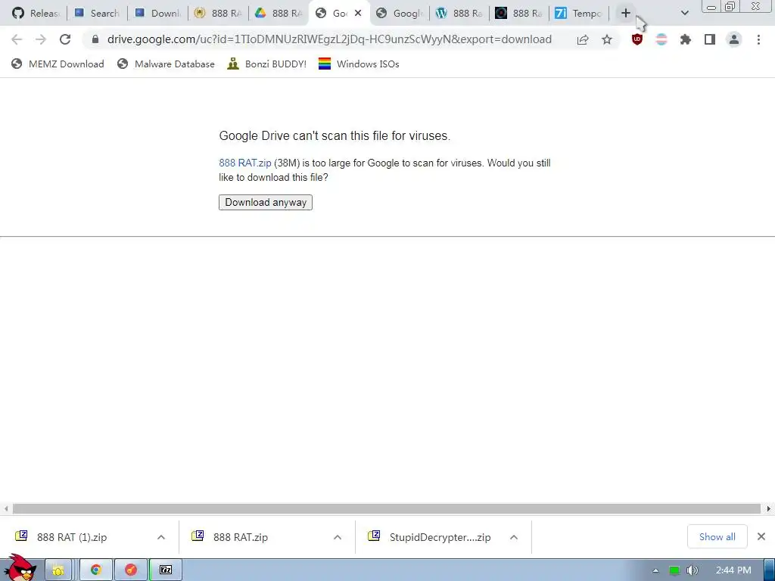Switch to the Downl... tab
775x581 pixels.
click(x=157, y=14)
